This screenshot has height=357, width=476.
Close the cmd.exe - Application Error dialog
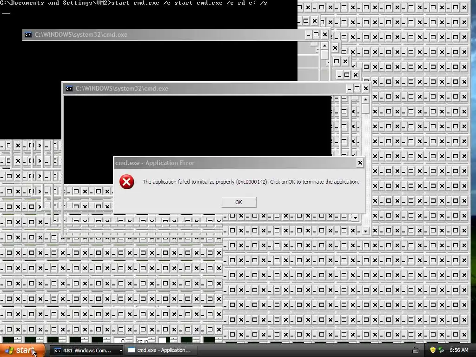[360, 163]
